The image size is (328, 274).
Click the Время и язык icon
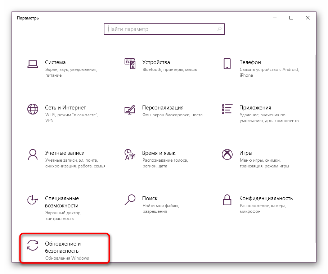coord(130,154)
